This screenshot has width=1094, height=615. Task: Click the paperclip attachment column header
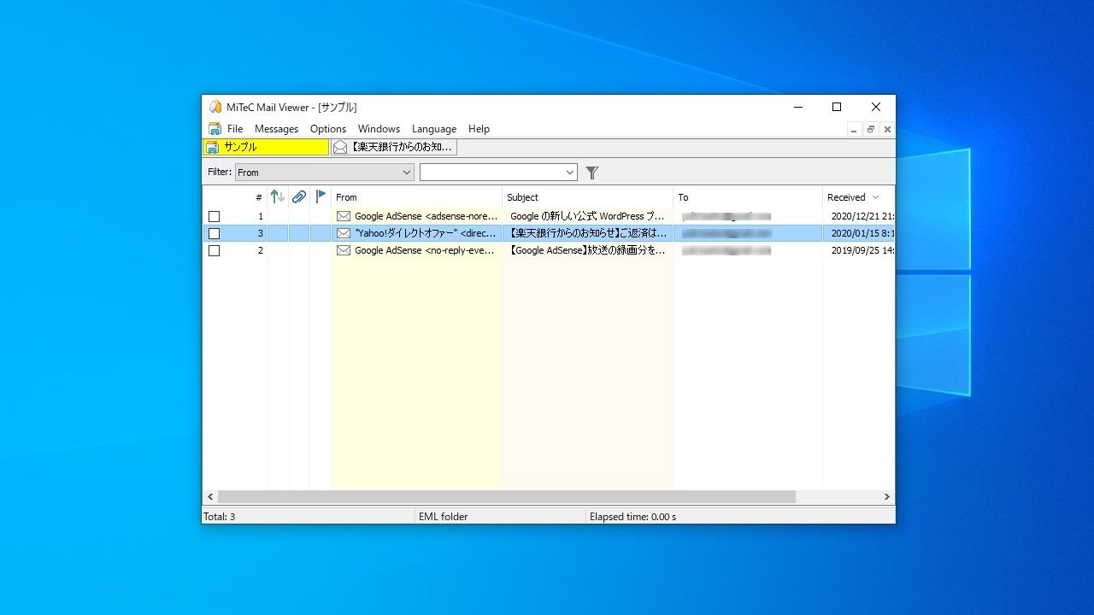coord(298,196)
